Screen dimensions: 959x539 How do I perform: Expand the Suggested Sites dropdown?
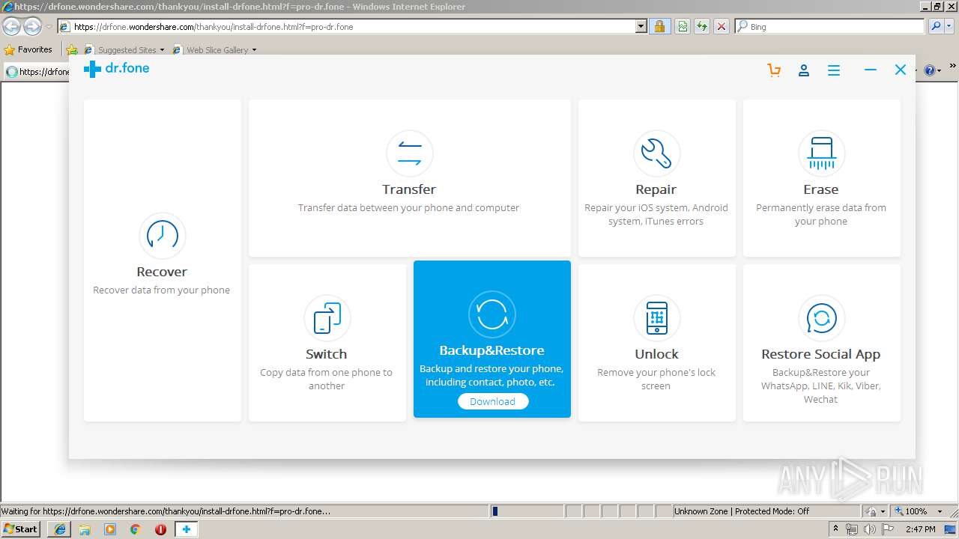(162, 50)
